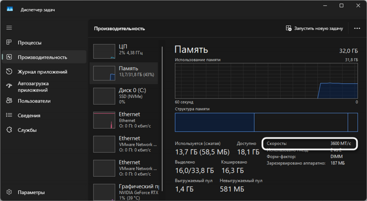The image size is (367, 201).
Task: Click the Диспетчер задач window title
Action: pos(37,10)
